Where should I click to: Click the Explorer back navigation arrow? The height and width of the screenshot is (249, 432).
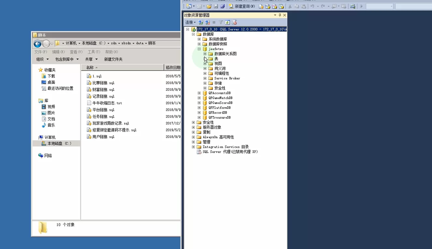click(x=37, y=44)
